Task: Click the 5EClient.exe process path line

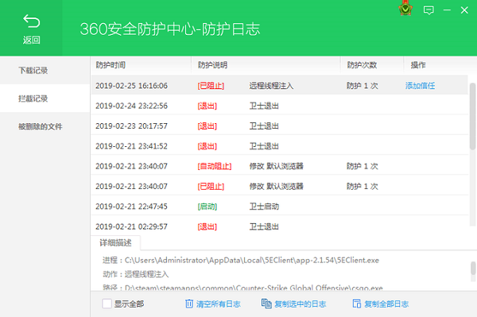Action: point(241,260)
